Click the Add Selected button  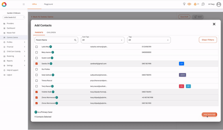click(209, 114)
